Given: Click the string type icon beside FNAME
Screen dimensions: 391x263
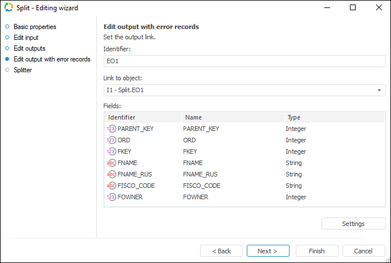Looking at the screenshot, I should click(x=111, y=163).
